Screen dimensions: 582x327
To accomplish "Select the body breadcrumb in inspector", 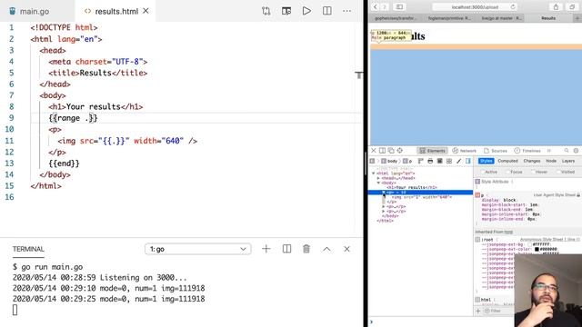I will [x=389, y=161].
